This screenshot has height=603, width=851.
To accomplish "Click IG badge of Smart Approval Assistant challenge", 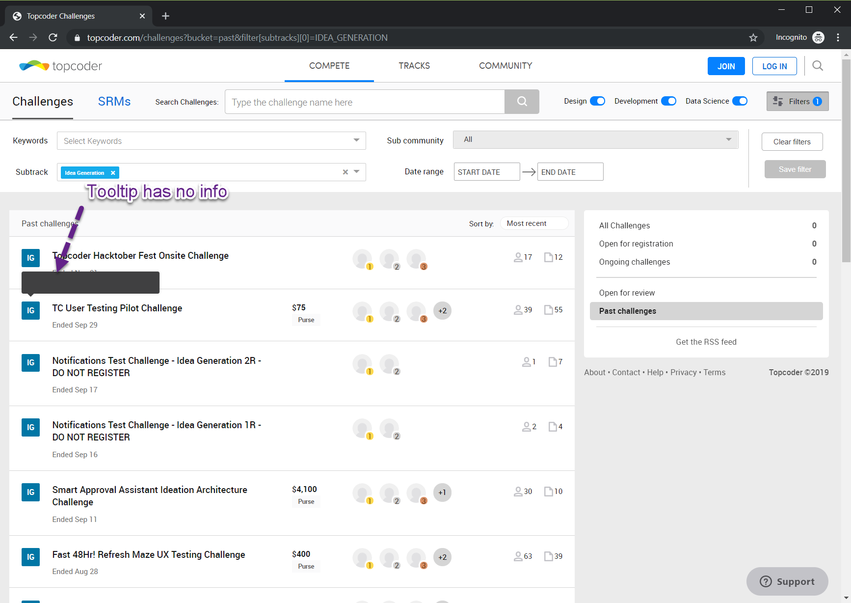I will tap(30, 492).
